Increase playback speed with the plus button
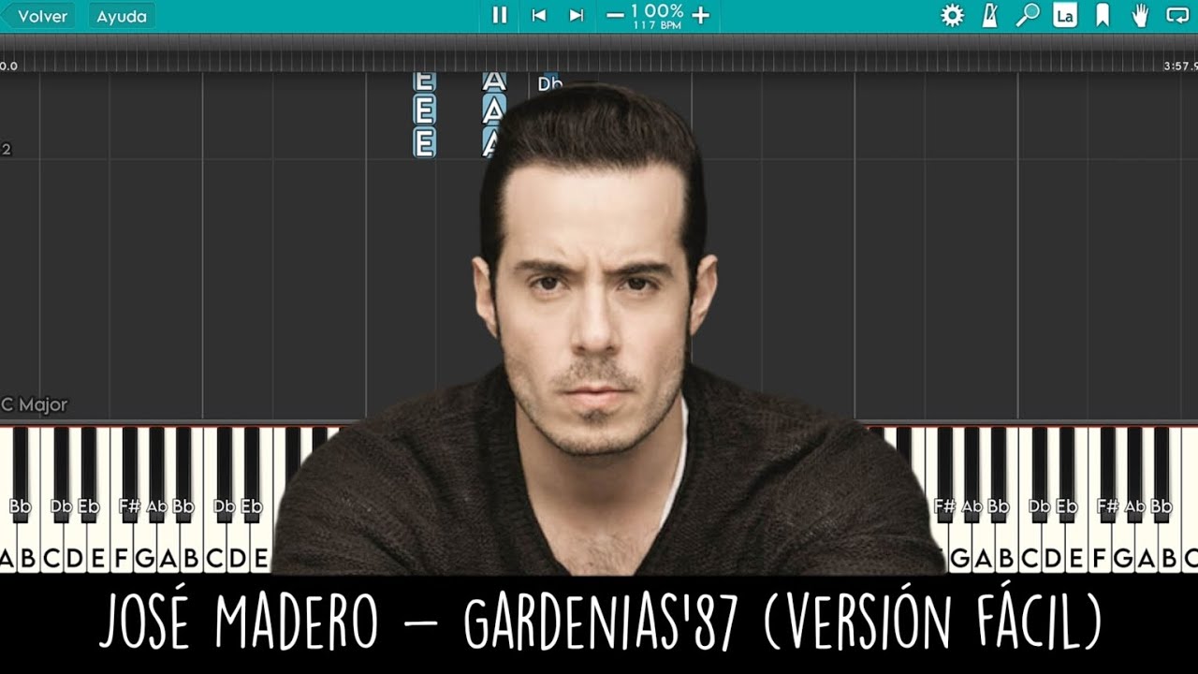This screenshot has height=674, width=1198. pyautogui.click(x=700, y=15)
